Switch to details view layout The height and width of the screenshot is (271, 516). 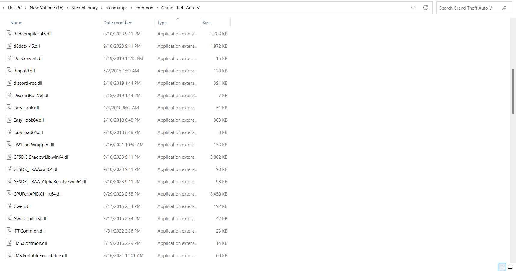pyautogui.click(x=502, y=267)
